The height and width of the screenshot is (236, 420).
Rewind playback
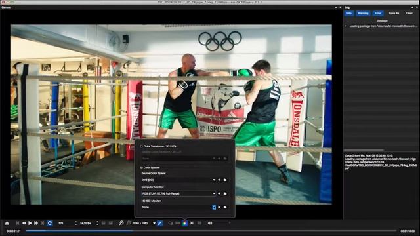[x=24, y=223]
